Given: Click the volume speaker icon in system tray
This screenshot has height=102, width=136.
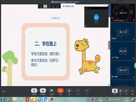Looking at the screenshot, I should (x=119, y=100).
